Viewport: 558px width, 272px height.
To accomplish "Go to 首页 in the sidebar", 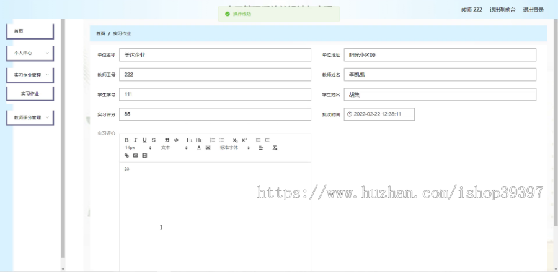I will pos(30,31).
